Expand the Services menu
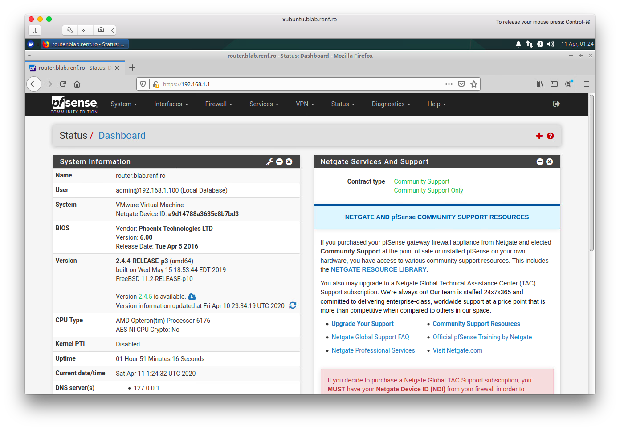This screenshot has width=620, height=430. tap(264, 104)
